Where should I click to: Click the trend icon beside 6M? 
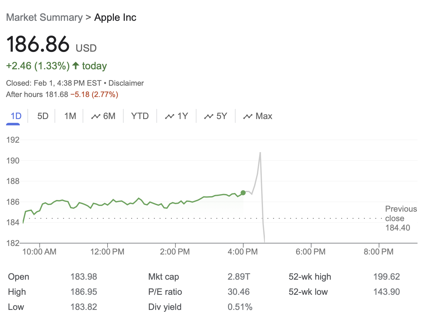click(96, 117)
